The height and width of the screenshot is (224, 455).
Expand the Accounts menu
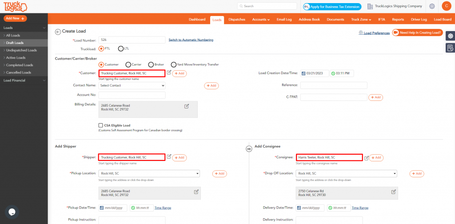point(261,20)
